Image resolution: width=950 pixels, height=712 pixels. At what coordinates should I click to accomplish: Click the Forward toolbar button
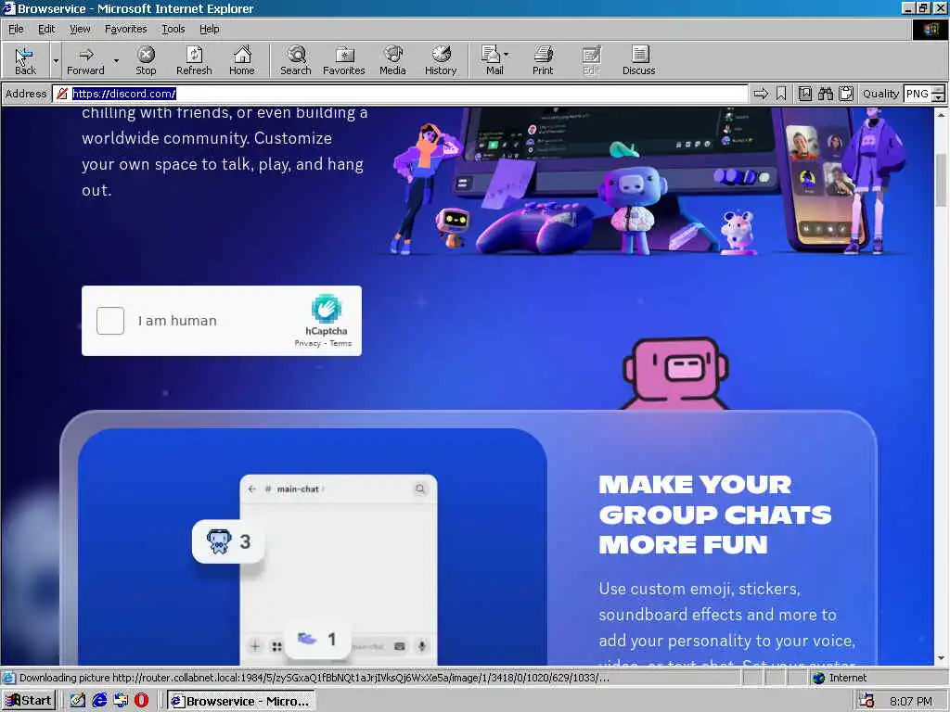tap(85, 60)
